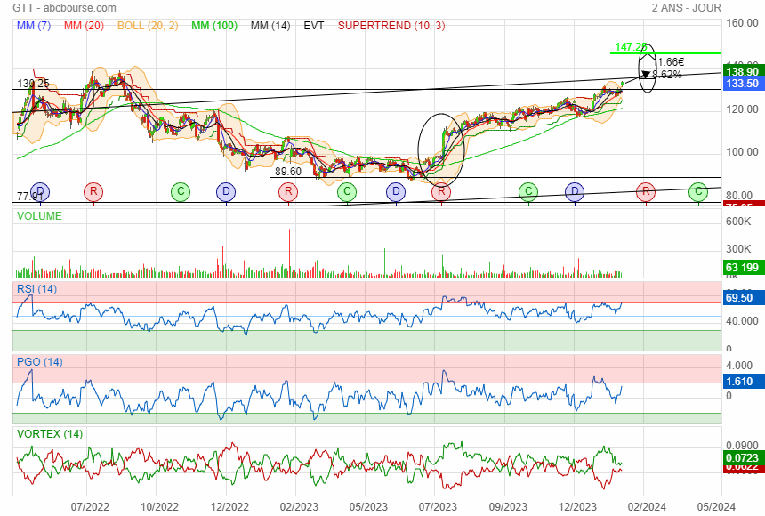Click the EVT legend label
Viewport: 765px width, 516px height.
tap(314, 26)
